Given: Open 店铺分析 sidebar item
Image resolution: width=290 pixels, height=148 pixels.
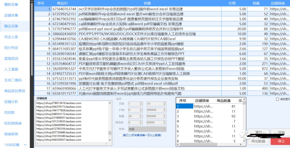Looking at the screenshot, I should (x=11, y=102).
